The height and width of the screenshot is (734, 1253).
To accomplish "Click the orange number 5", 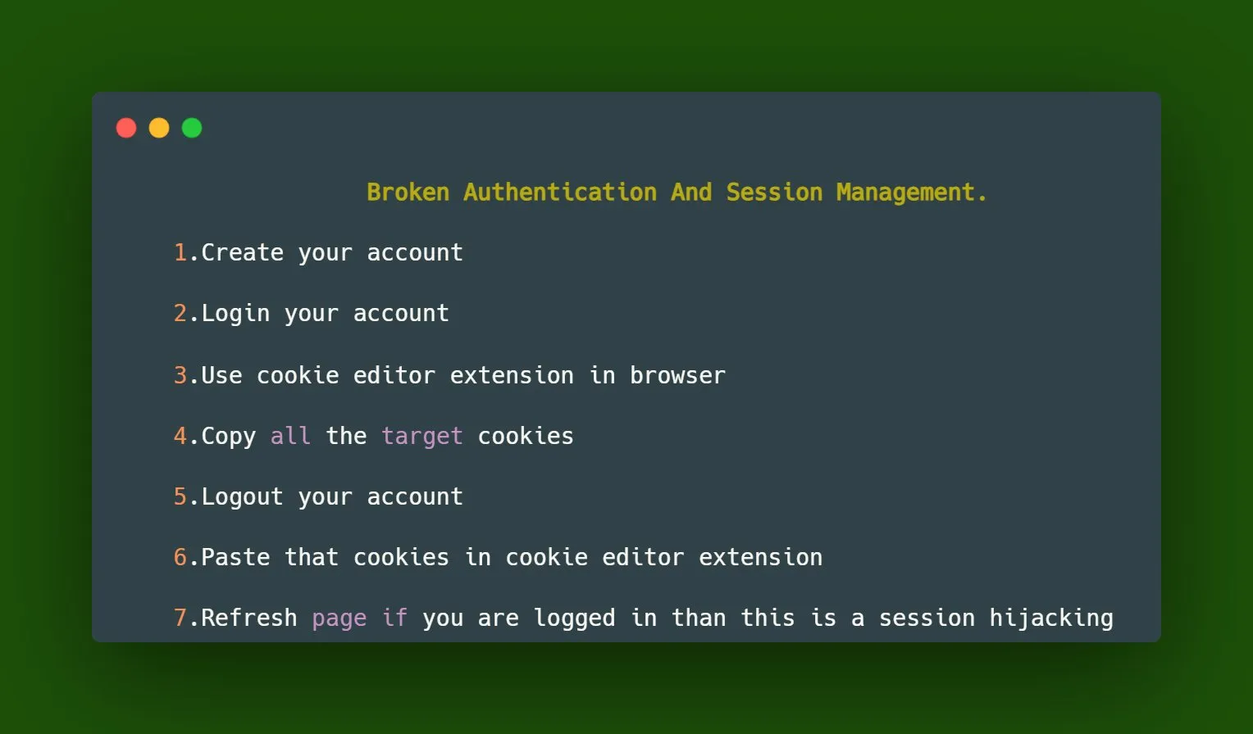I will coord(180,497).
